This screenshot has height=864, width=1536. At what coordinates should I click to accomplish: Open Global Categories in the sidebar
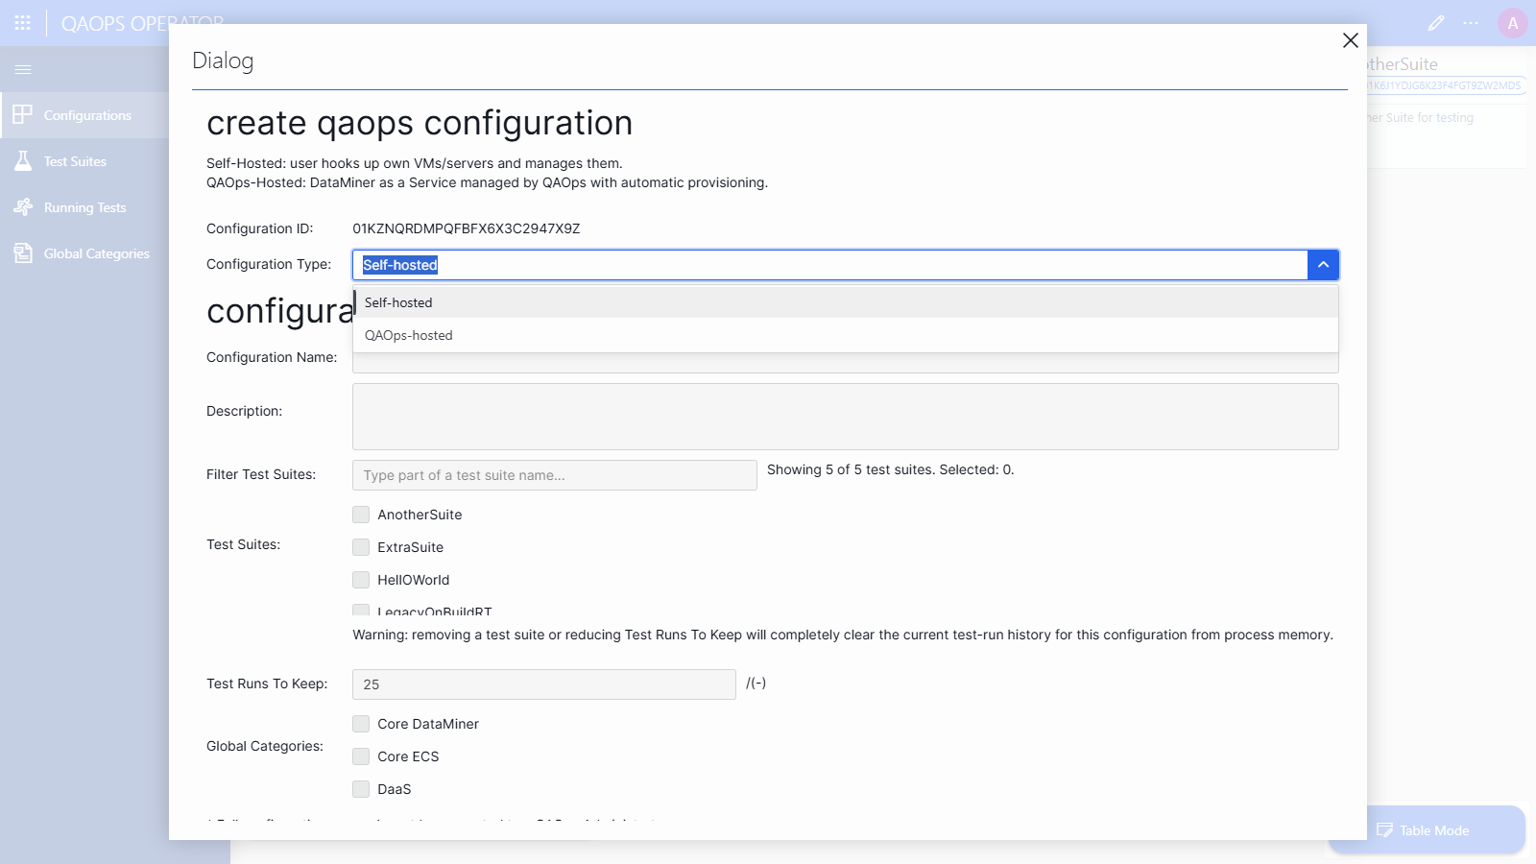84,253
